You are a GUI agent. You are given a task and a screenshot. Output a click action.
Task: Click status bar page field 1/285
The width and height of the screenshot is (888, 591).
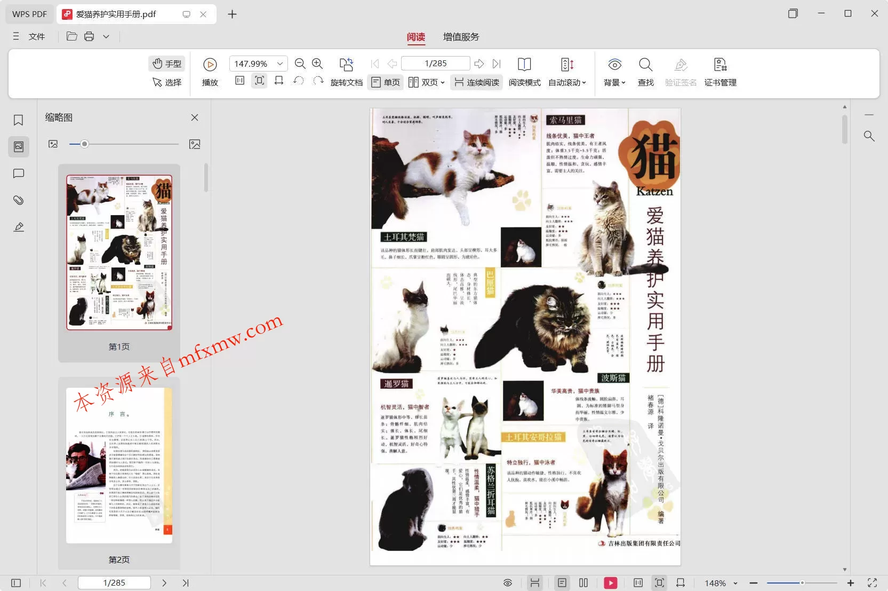coord(114,583)
